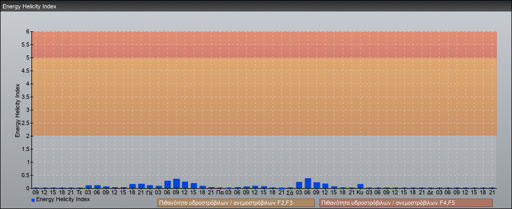Click the Energy Helicity Index panel title
The height and width of the screenshot is (209, 512).
pos(29,6)
